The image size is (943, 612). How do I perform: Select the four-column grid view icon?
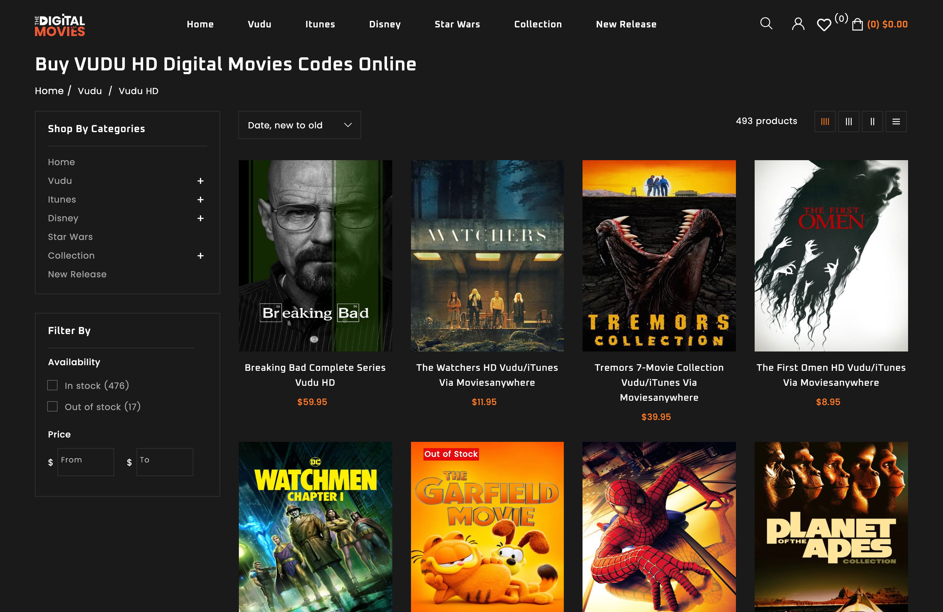point(825,122)
